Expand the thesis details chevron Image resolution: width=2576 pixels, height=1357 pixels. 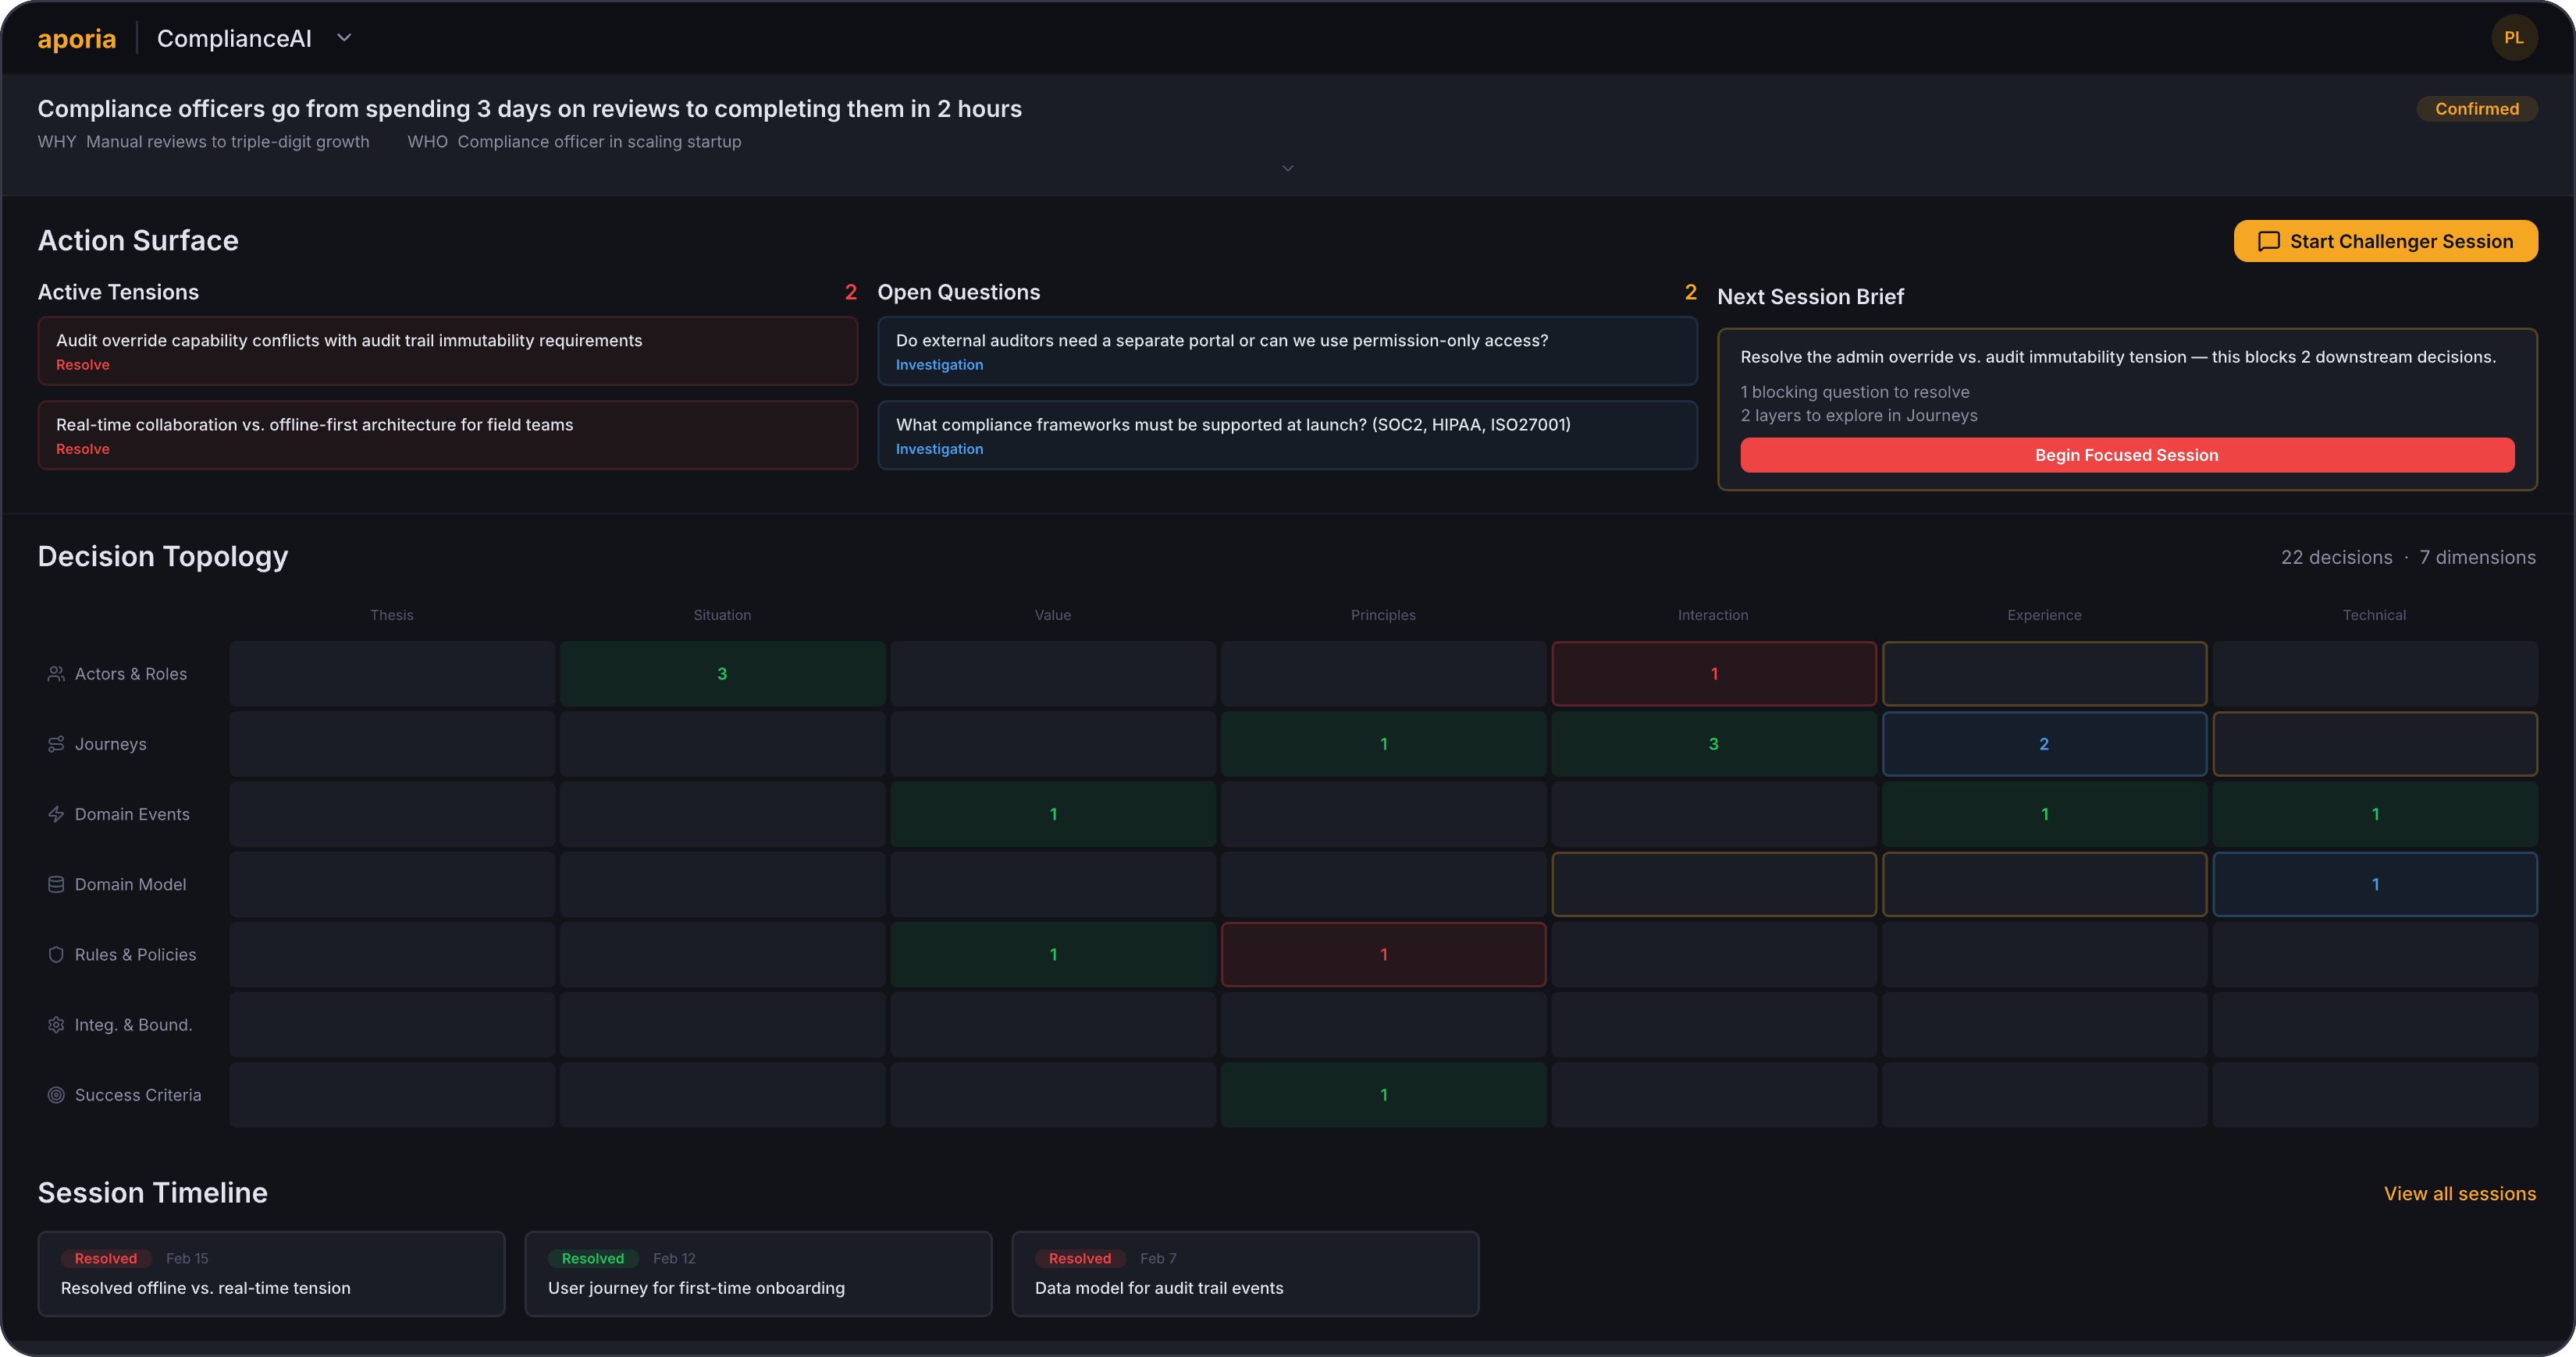(1288, 168)
